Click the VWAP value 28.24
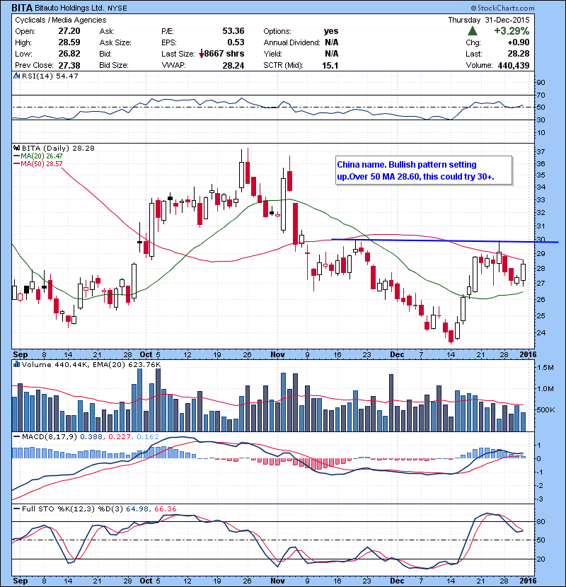Image resolution: width=566 pixels, height=587 pixels. 233,66
